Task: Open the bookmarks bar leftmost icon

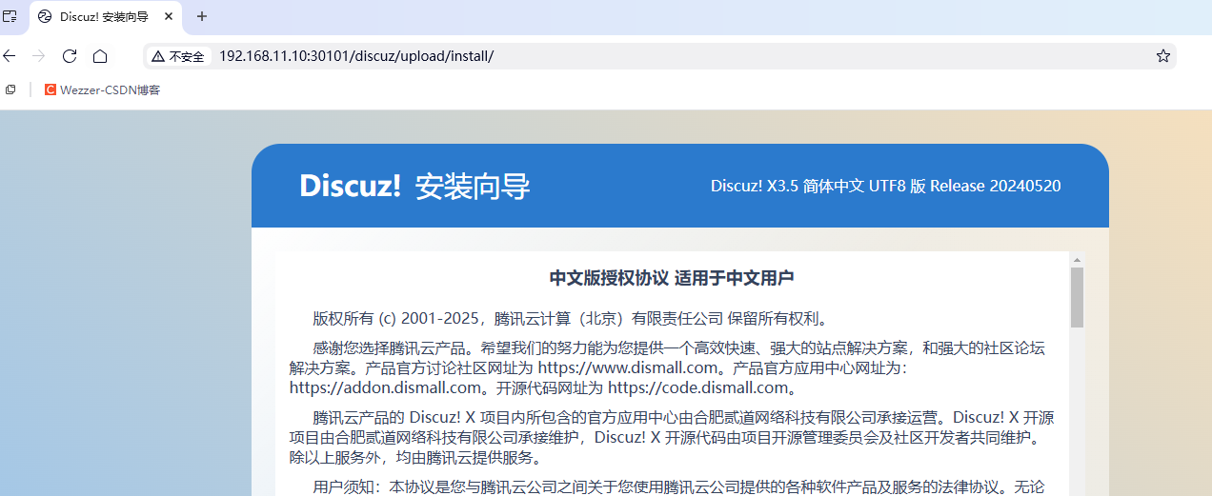Action: tap(10, 89)
